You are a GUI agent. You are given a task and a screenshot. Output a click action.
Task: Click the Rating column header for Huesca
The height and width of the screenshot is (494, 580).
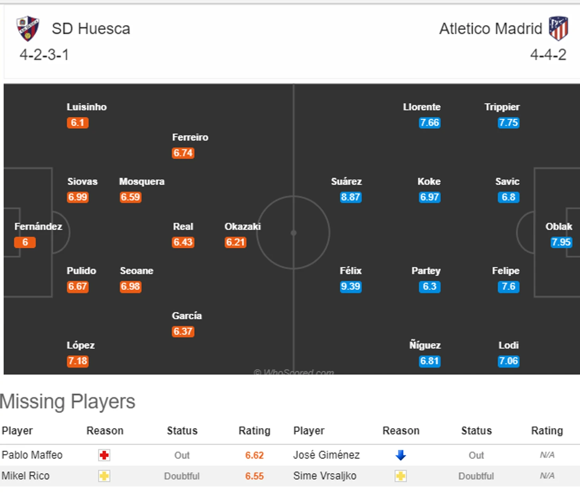tap(254, 431)
